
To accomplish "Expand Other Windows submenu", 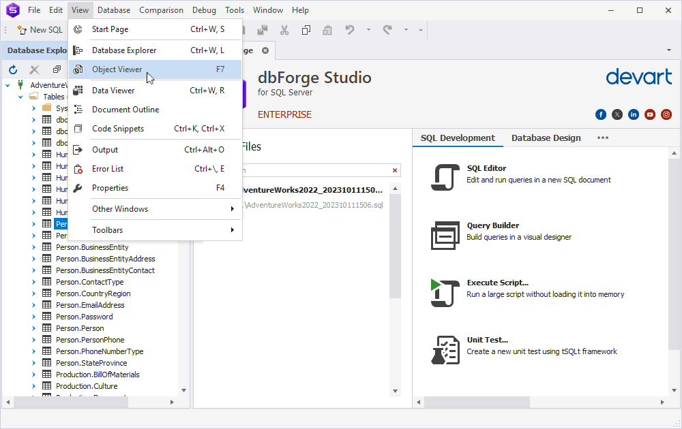I will click(155, 209).
